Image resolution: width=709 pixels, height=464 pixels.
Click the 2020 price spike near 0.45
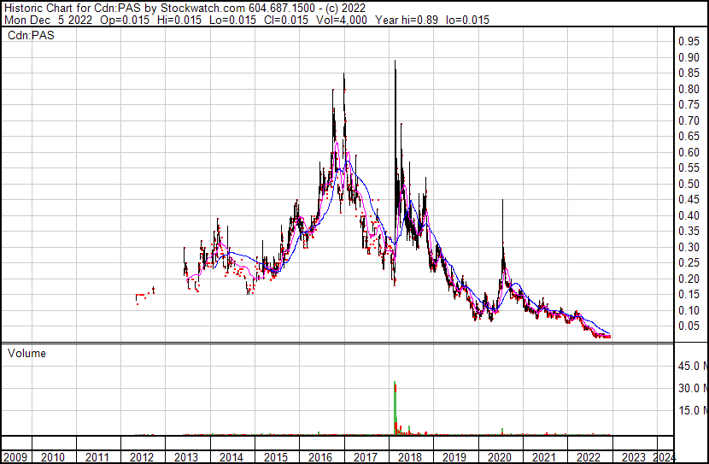pos(501,203)
